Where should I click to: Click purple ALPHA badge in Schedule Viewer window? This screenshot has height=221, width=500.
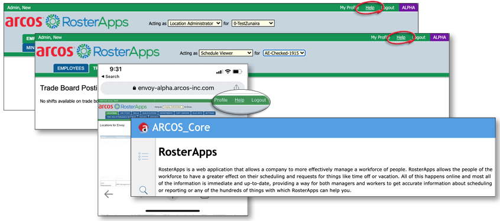(x=439, y=37)
